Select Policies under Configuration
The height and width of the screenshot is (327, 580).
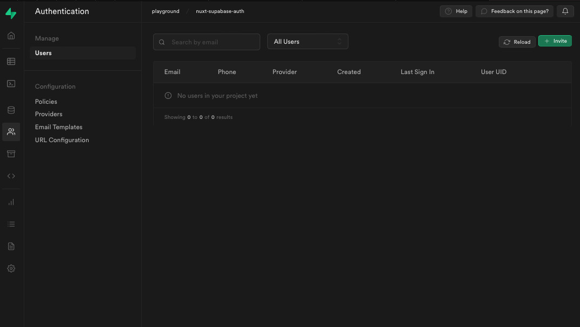tap(45, 101)
